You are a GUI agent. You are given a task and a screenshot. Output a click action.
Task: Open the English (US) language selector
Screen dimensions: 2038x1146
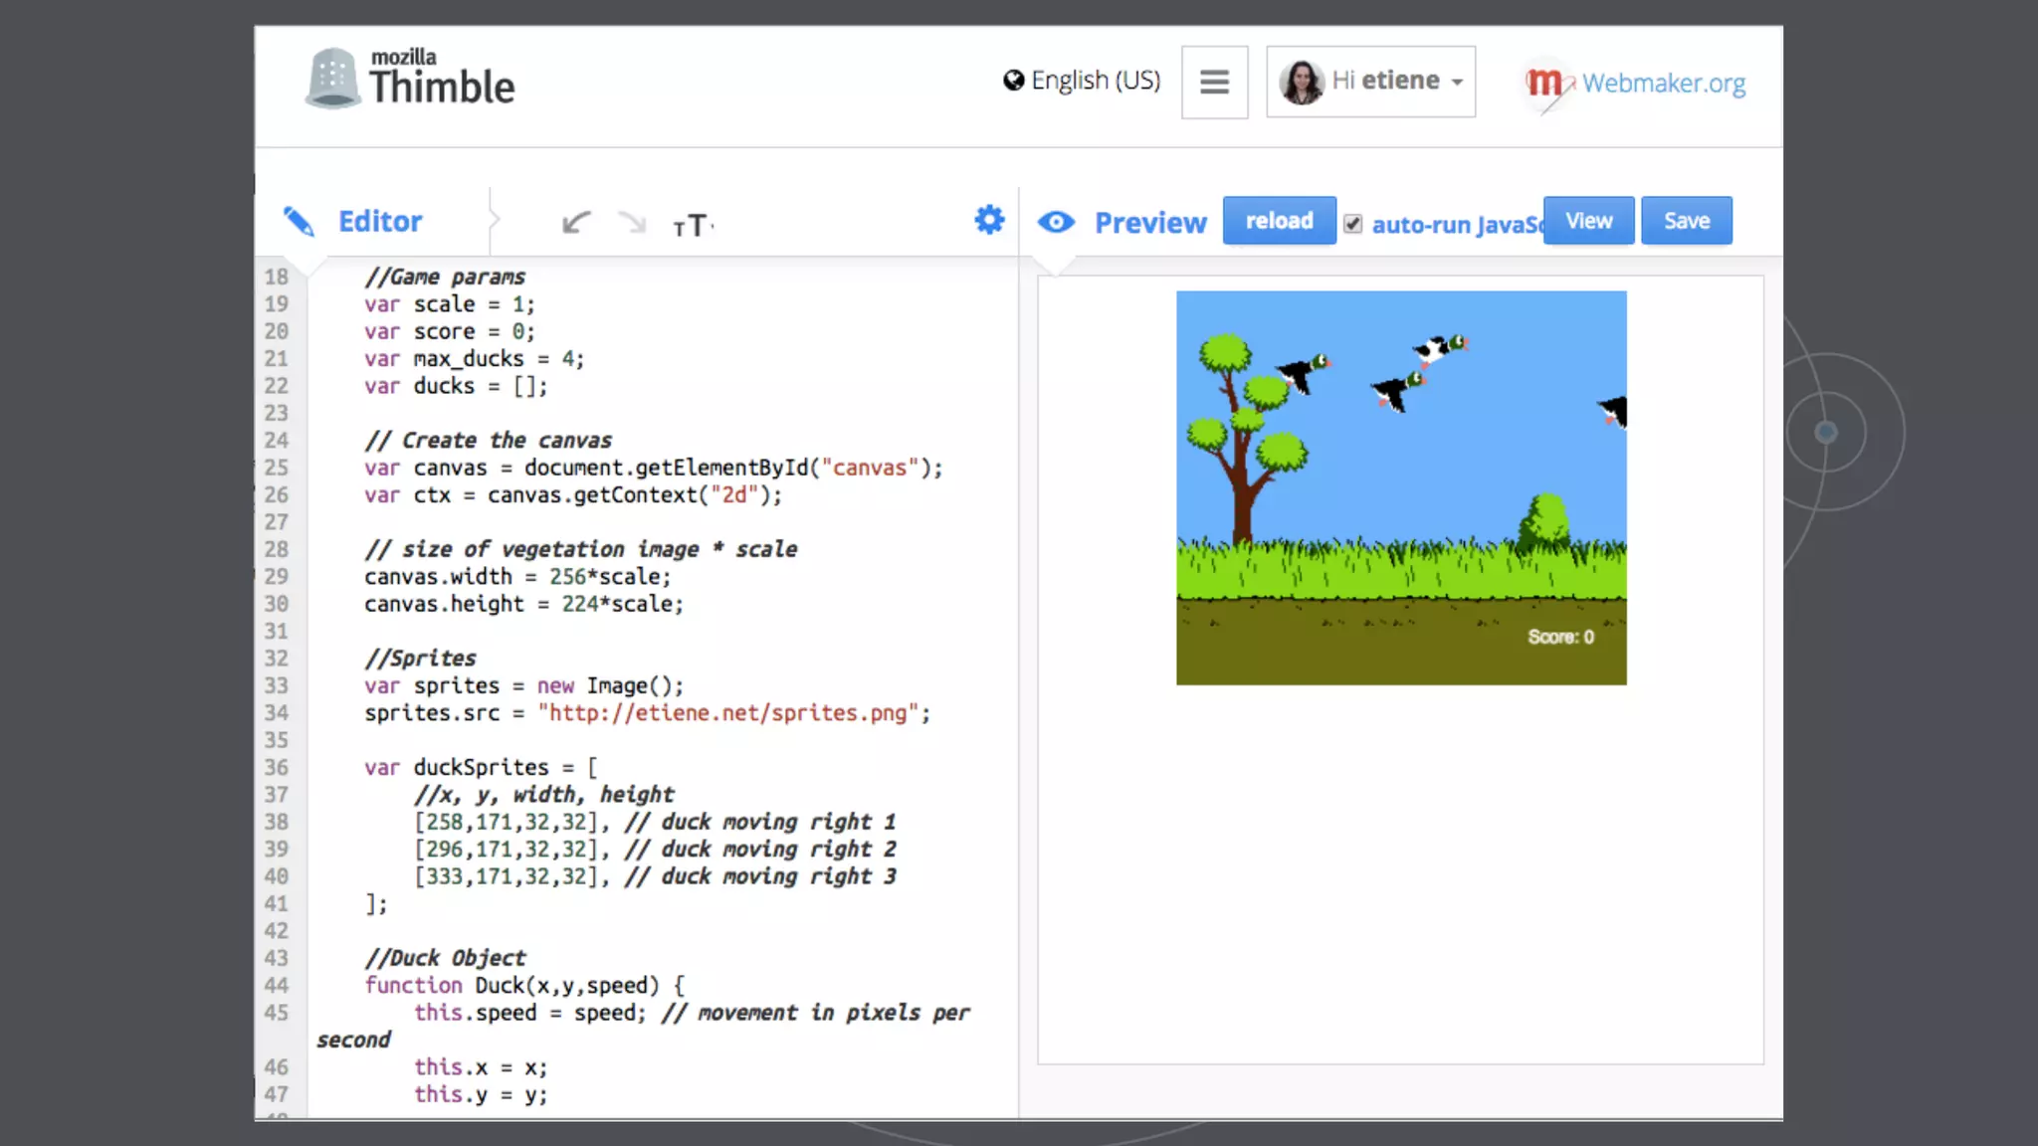click(x=1095, y=81)
